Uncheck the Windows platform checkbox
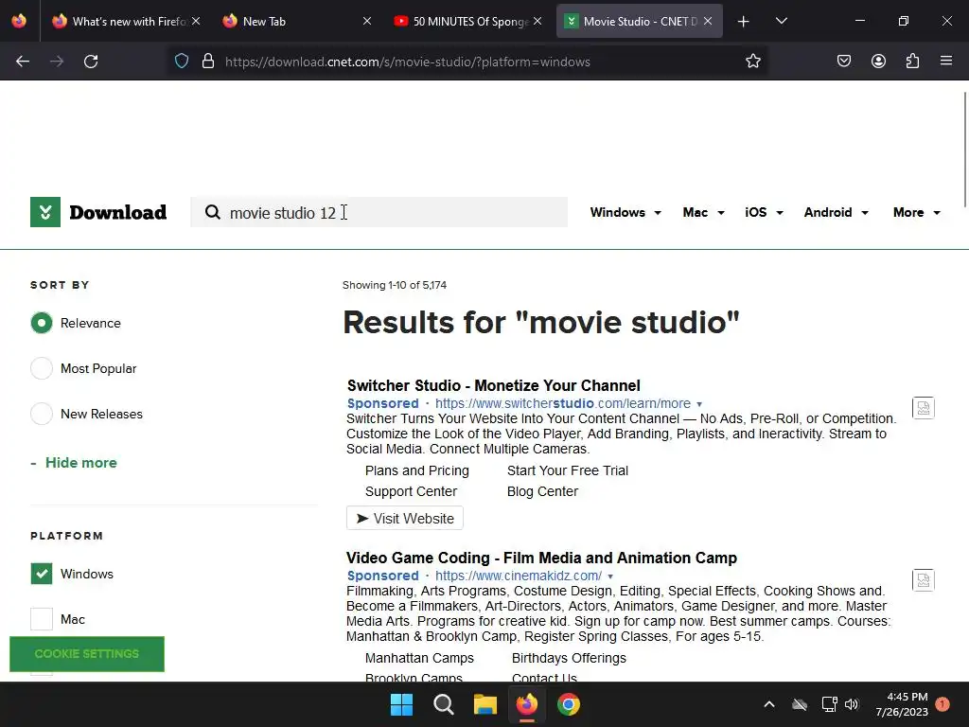The width and height of the screenshot is (969, 727). 42,574
